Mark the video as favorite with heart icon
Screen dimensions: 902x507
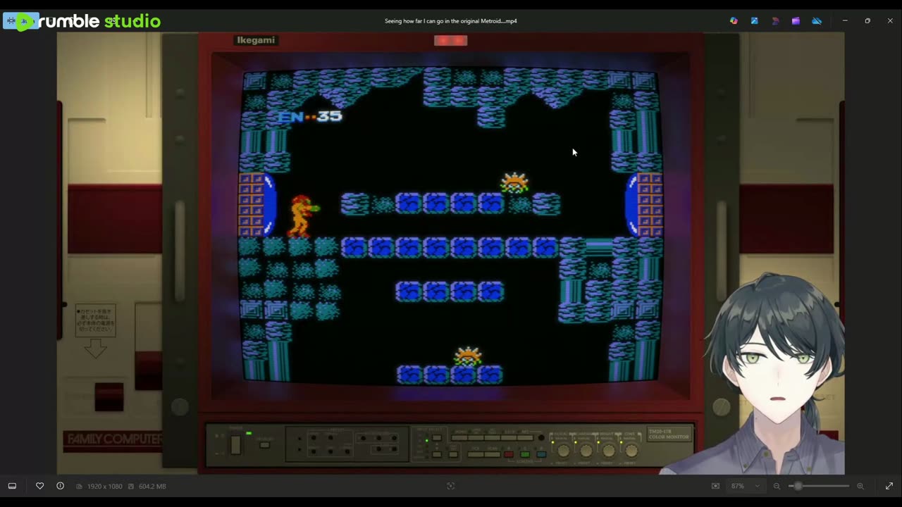(x=39, y=486)
